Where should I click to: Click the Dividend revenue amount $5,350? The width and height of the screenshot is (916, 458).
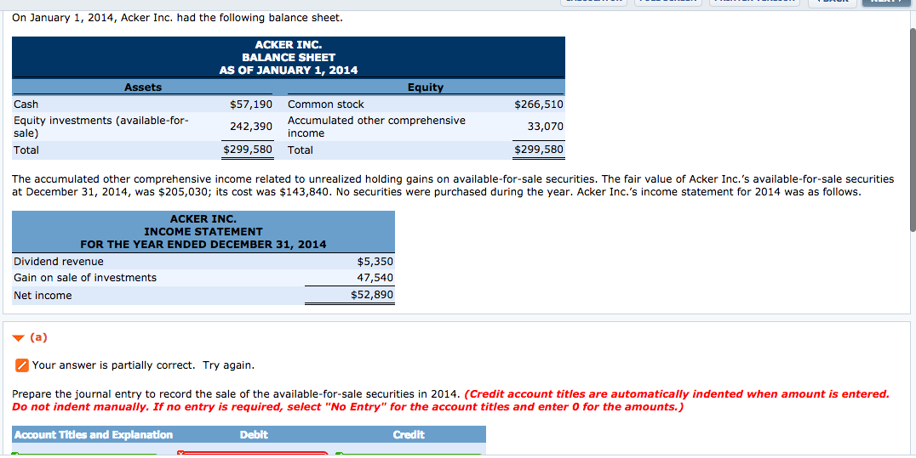pos(375,262)
